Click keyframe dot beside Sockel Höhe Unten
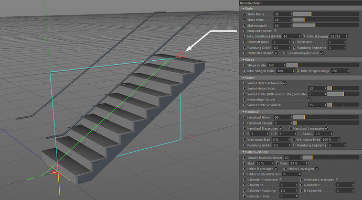This screenshot has height=200, width=362. [244, 88]
